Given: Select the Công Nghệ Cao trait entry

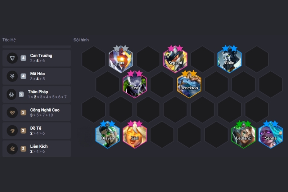Looking at the screenshot, I should coord(37,113).
